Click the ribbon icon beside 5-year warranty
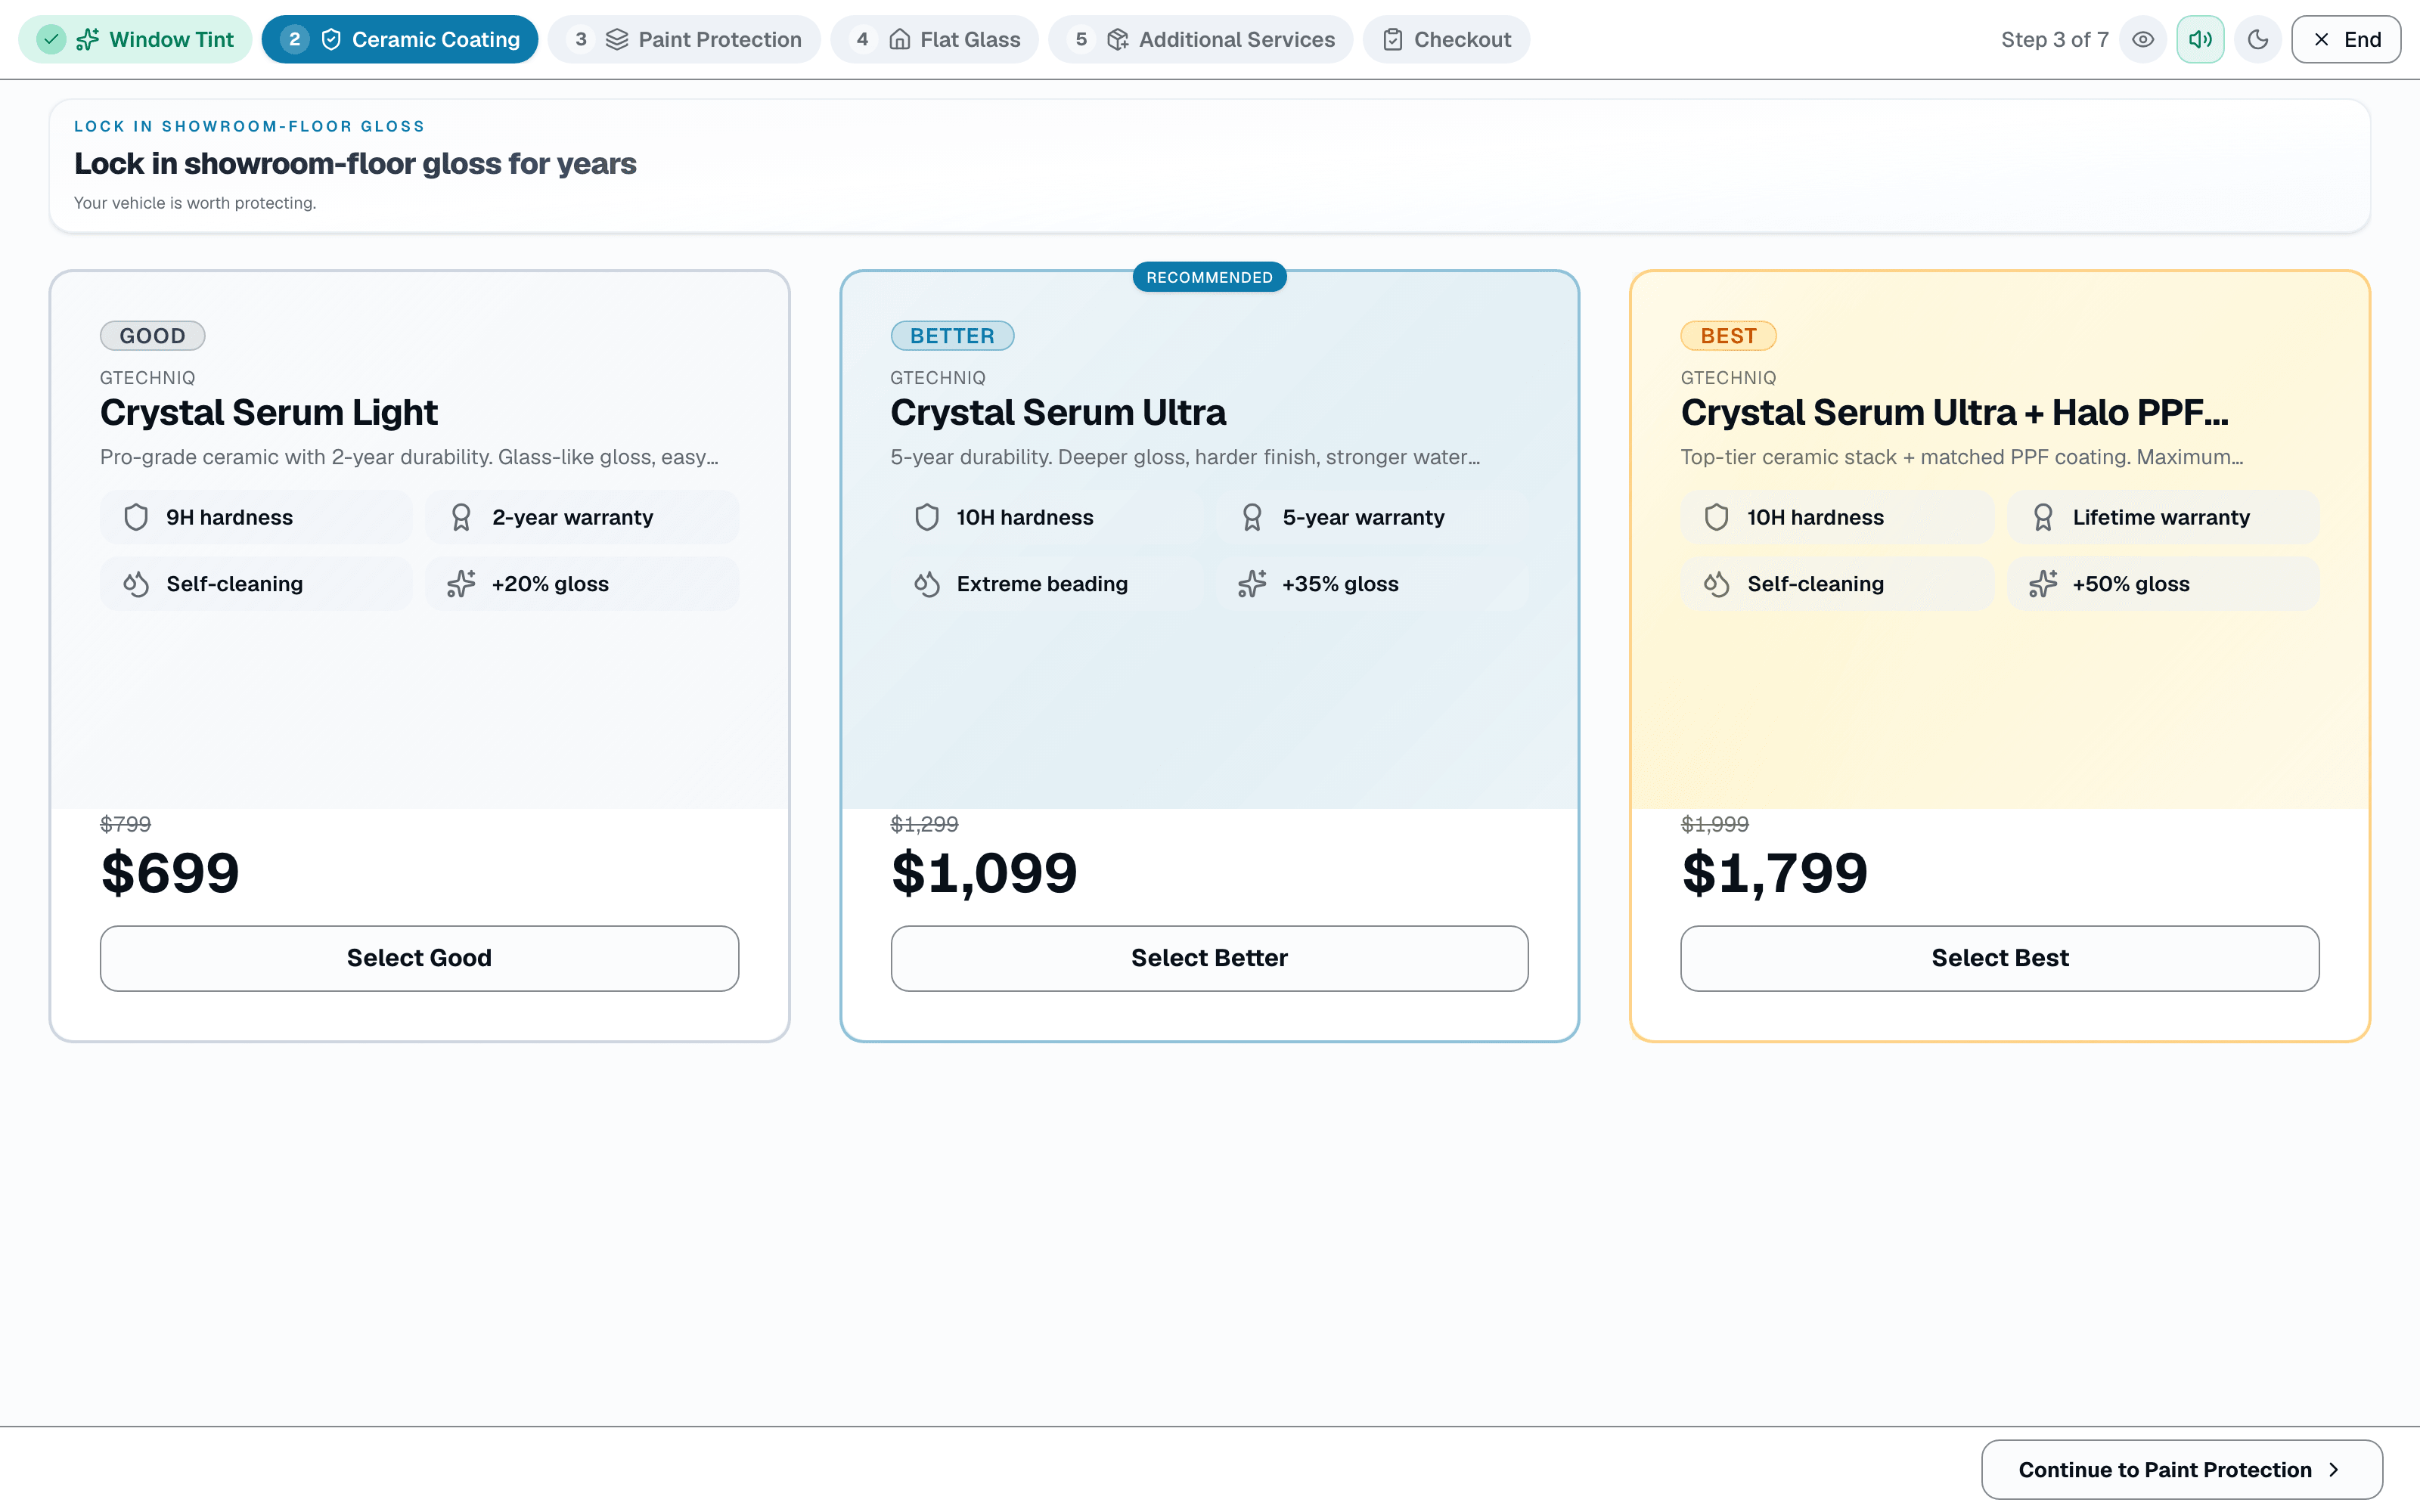The width and height of the screenshot is (2420, 1512). click(1252, 517)
